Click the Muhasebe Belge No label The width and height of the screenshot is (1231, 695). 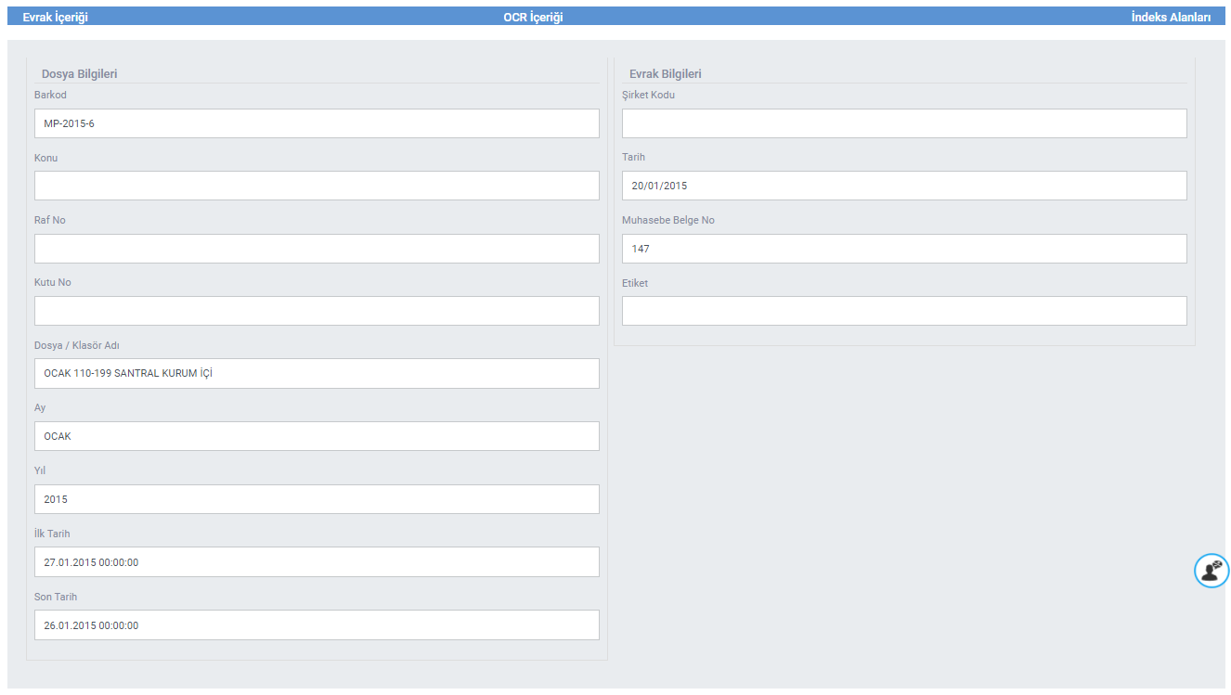click(667, 221)
